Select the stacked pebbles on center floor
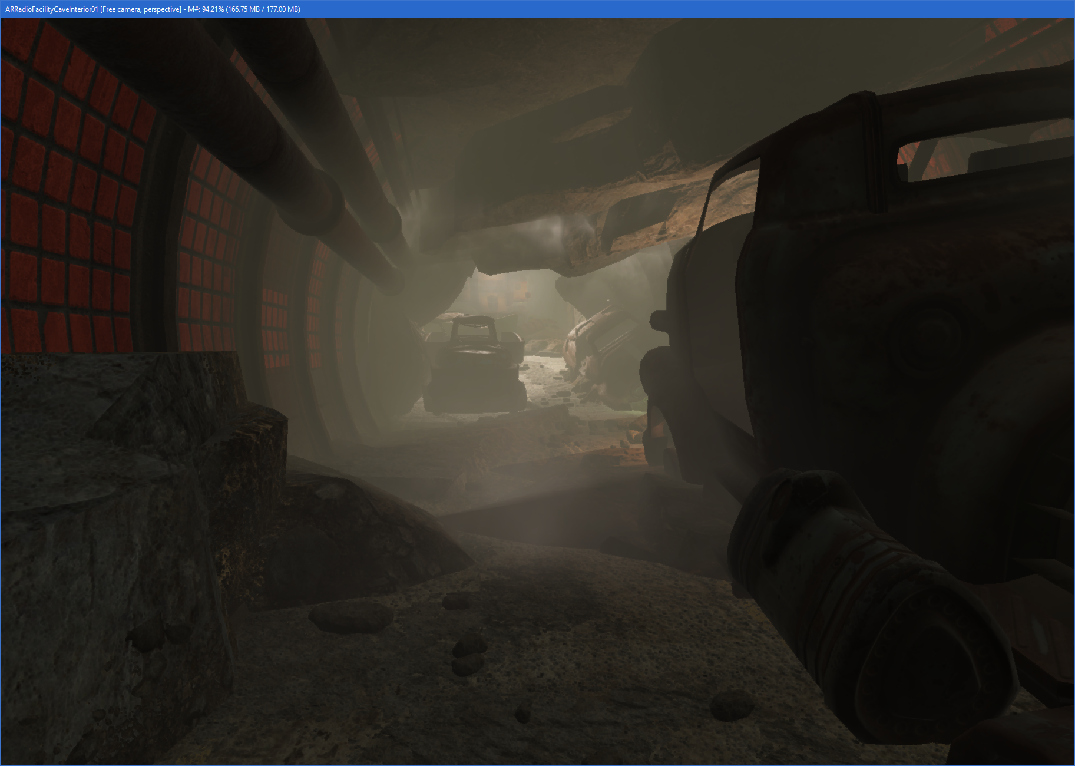 (468, 654)
